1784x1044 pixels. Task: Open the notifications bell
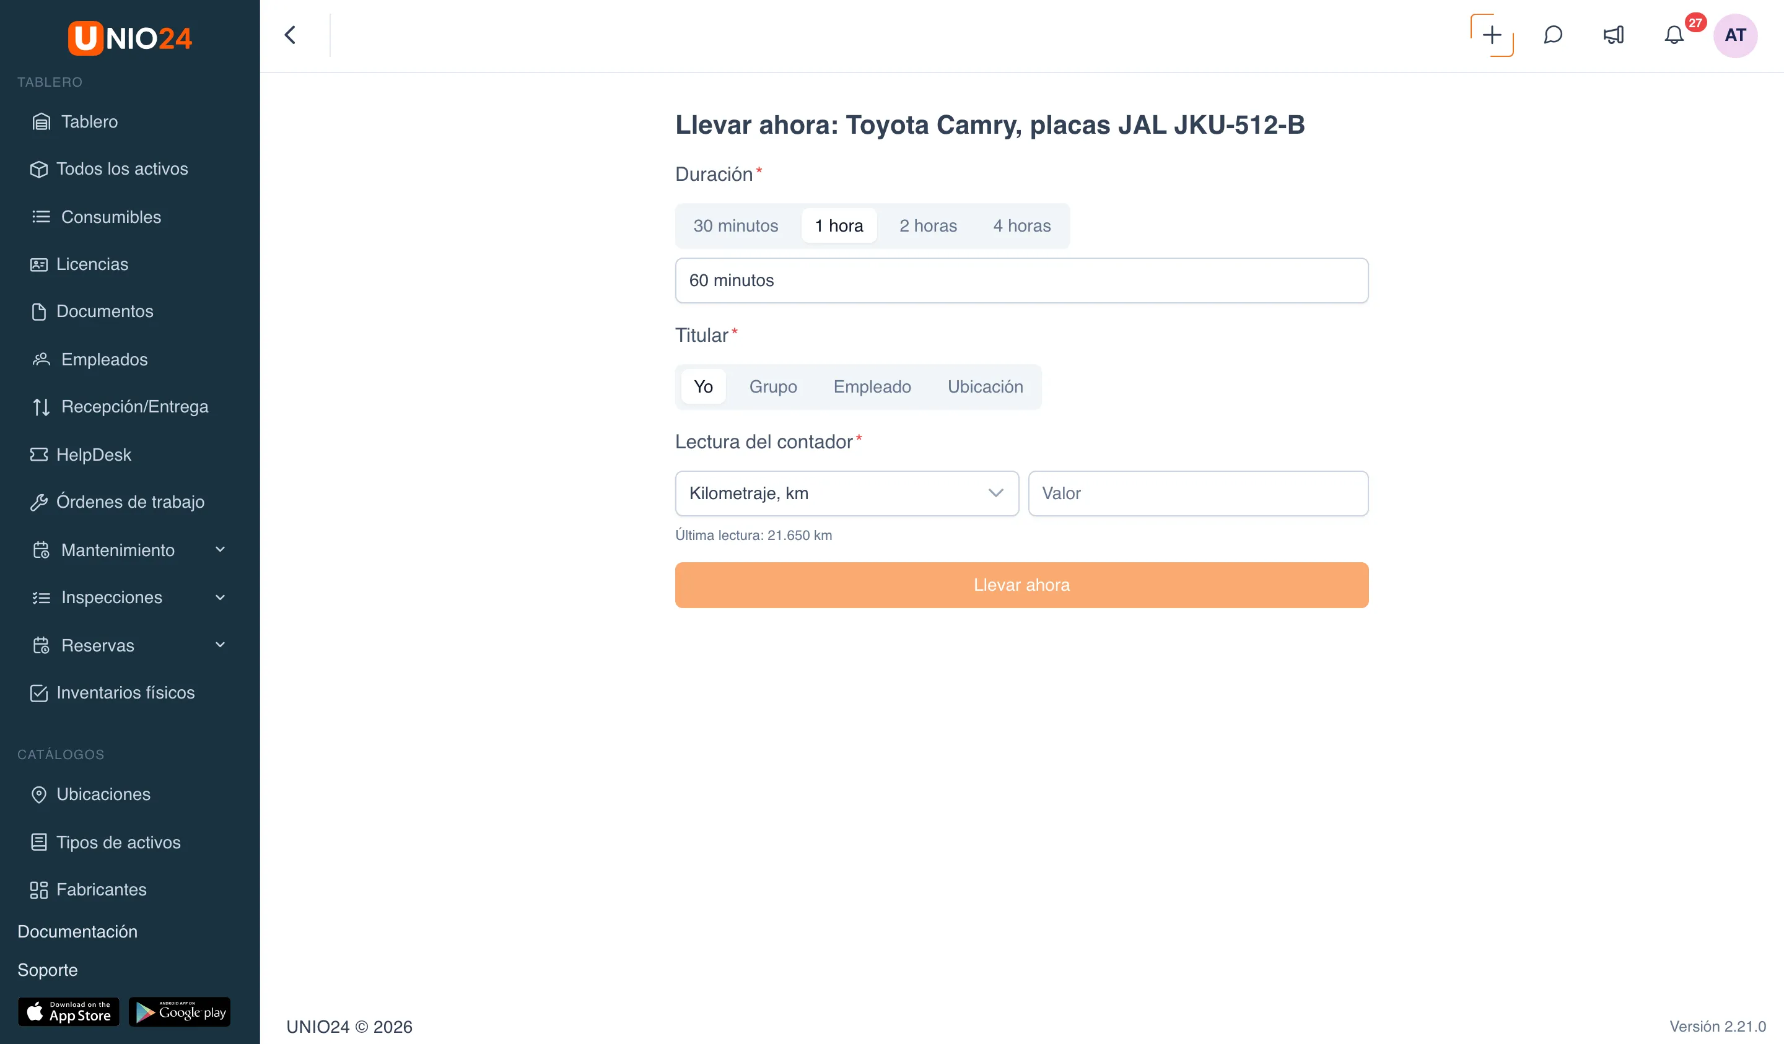click(1674, 35)
